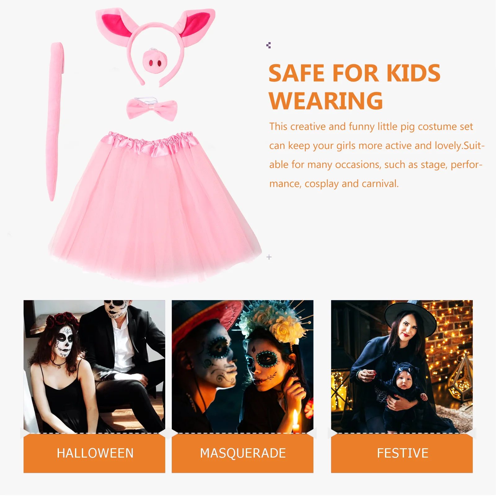This screenshot has width=496, height=496.
Task: Click the small gray plus symbol
Action: click(269, 257)
